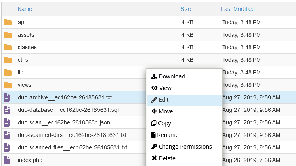296x166 pixels.
Task: Click the dup-scan JSON file icon
Action: coord(7,123)
